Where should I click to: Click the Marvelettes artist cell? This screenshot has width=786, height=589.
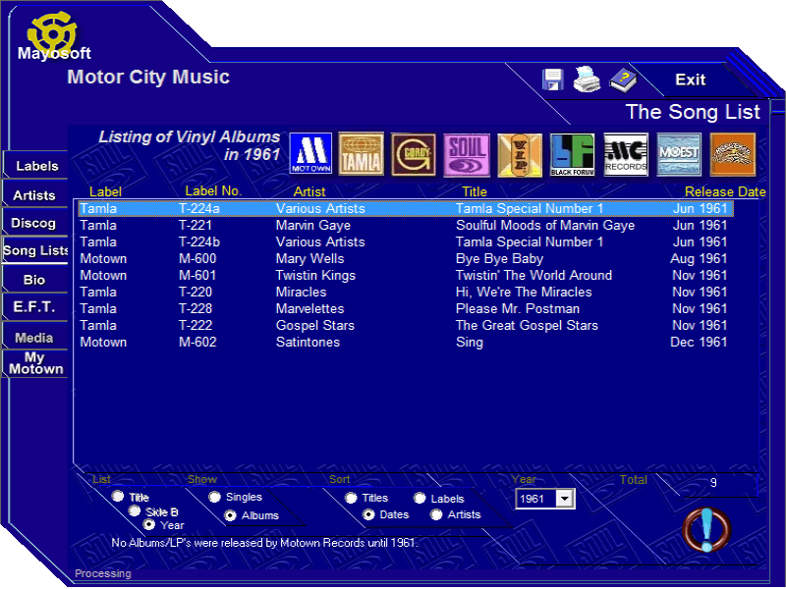pyautogui.click(x=309, y=308)
